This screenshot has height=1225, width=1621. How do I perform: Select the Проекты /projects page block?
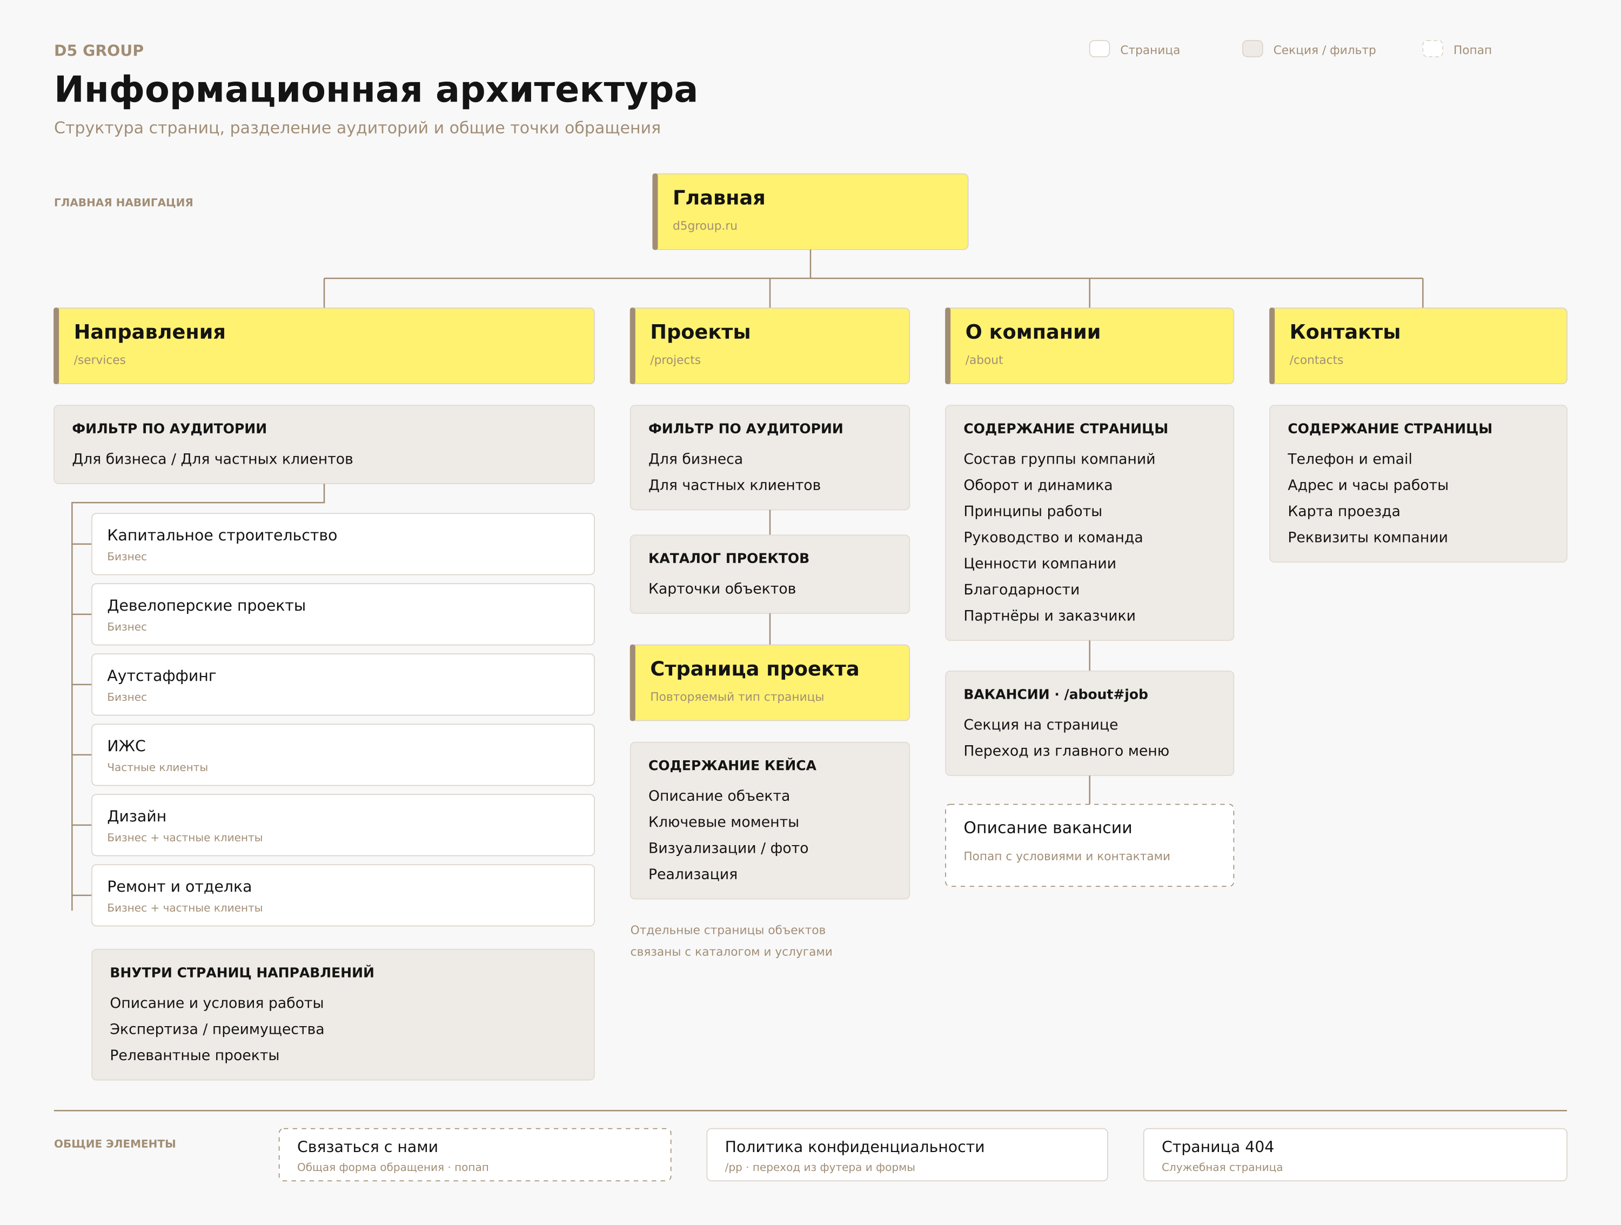coord(769,346)
